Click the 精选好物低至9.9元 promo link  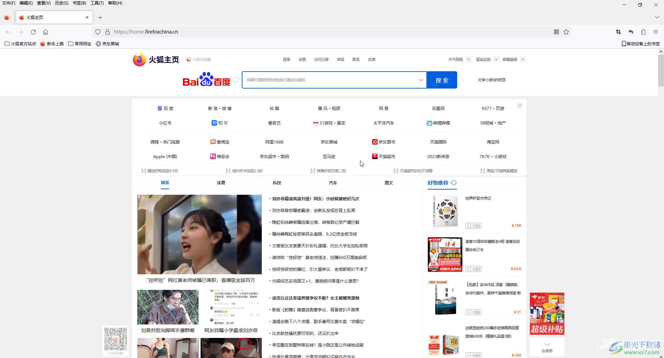click(160, 171)
